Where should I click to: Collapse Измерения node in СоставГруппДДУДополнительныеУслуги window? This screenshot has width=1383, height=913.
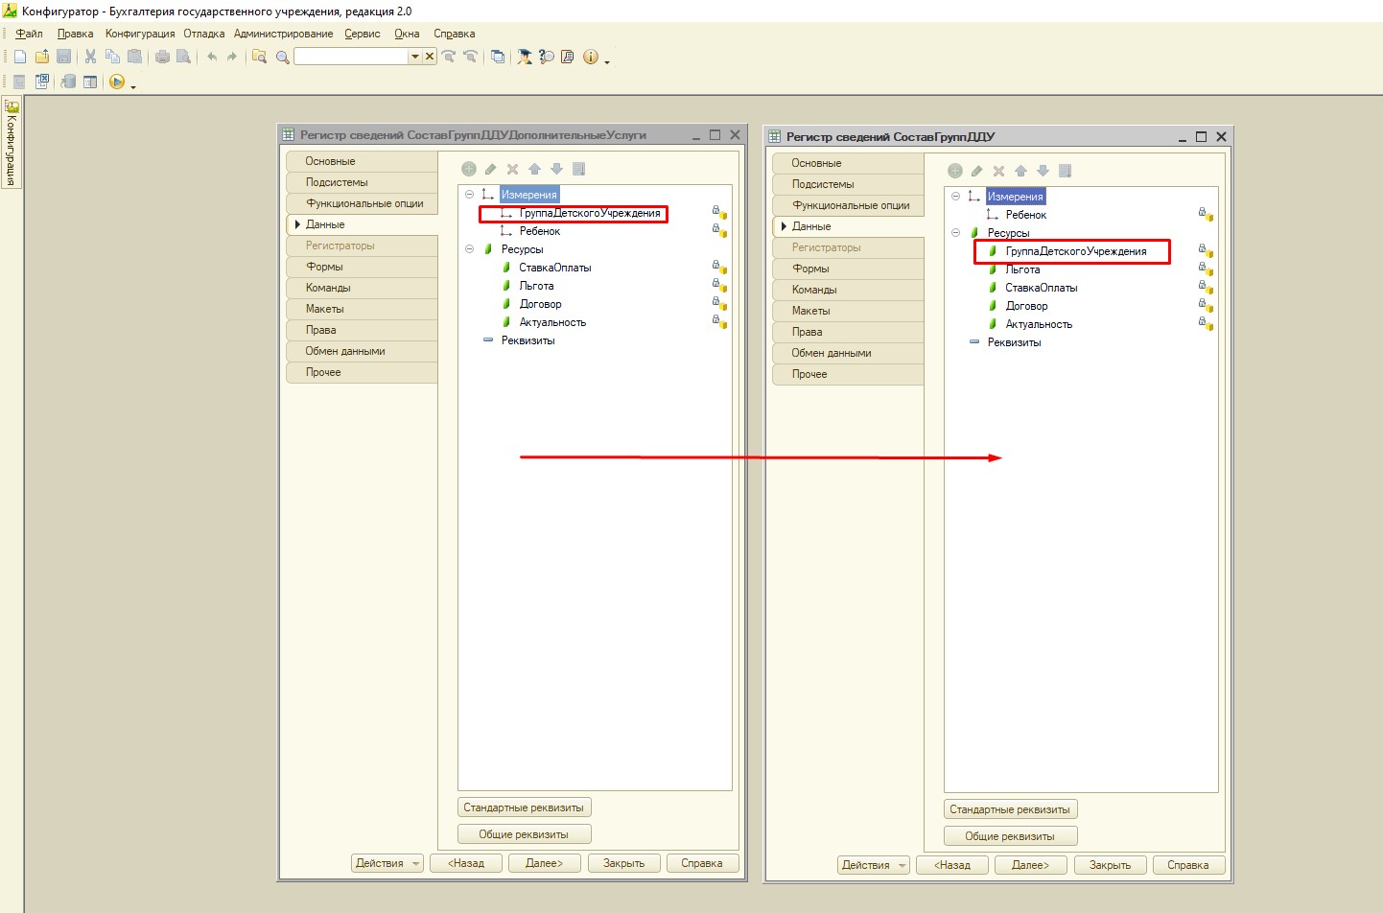click(469, 195)
